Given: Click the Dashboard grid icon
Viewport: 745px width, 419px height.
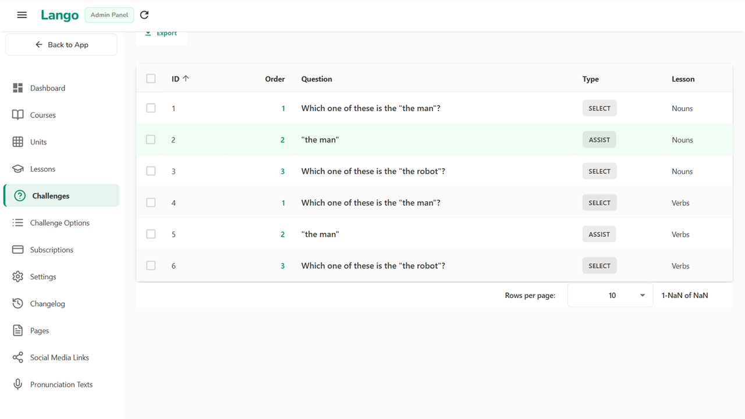Looking at the screenshot, I should pyautogui.click(x=18, y=88).
